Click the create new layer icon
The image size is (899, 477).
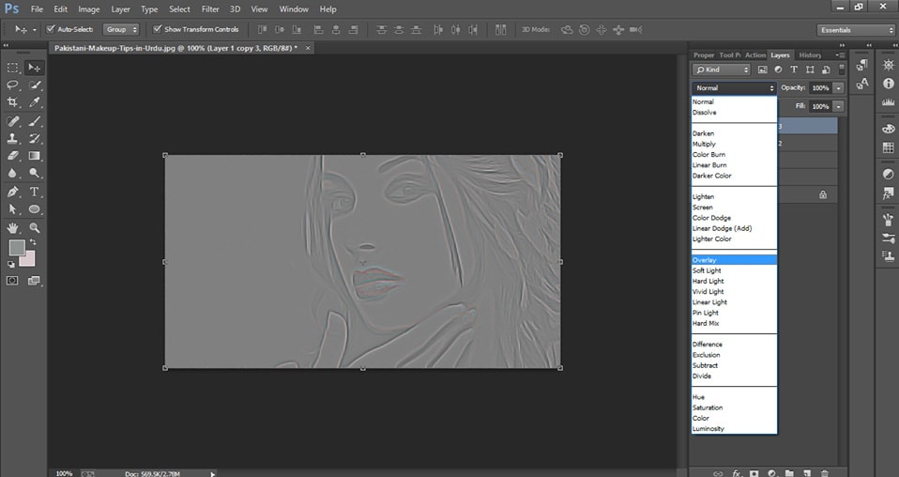tap(807, 472)
